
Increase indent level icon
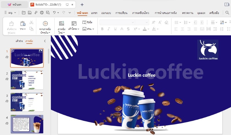point(202,22)
